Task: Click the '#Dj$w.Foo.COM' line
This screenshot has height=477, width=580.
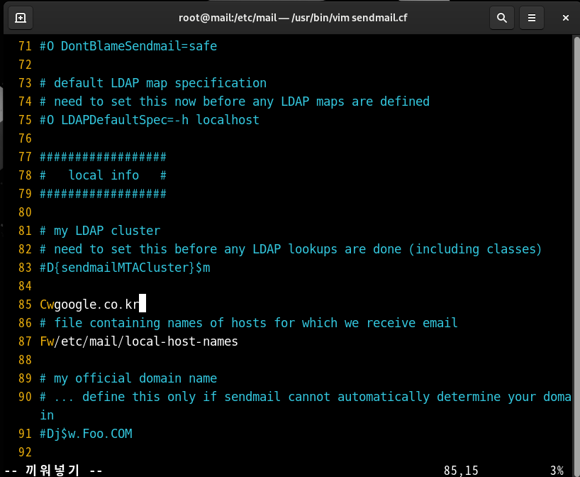Action: tap(86, 434)
